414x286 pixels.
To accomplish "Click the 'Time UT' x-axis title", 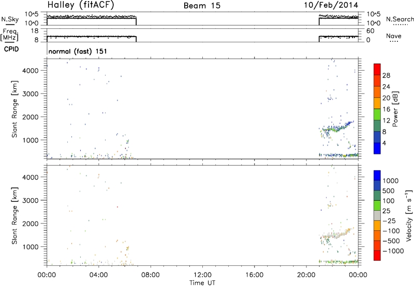I will click(202, 283).
